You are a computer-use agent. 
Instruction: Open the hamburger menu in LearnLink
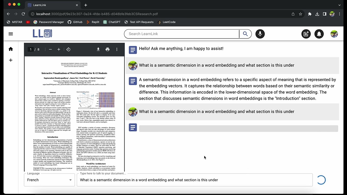(11, 34)
